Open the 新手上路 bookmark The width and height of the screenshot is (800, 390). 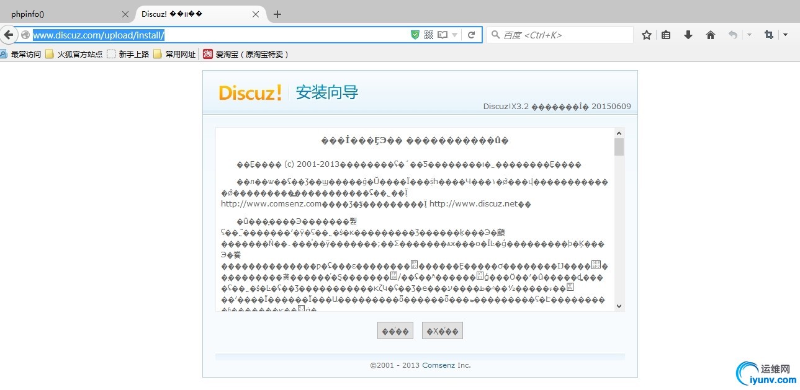tap(128, 55)
